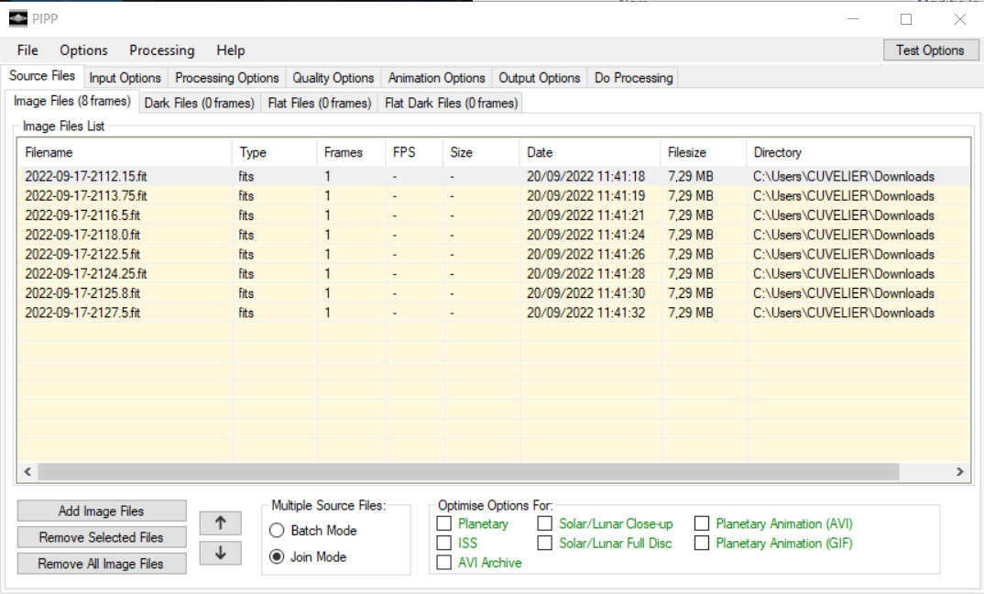984x594 pixels.
Task: Sort by the Filename column header
Action: (x=126, y=152)
